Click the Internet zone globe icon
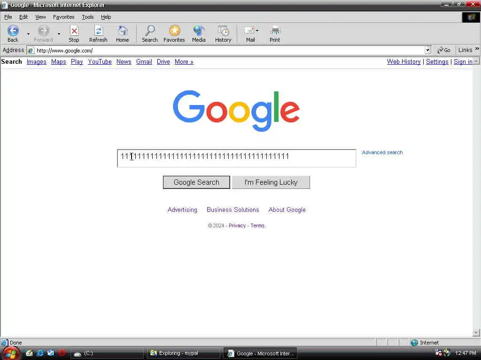Screen dimensions: 481x360 click(414, 343)
